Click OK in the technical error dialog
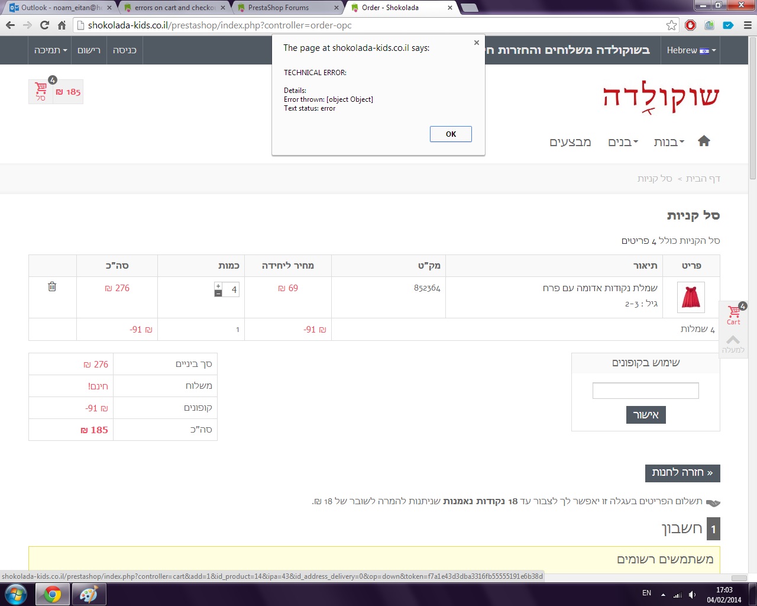Viewport: 757px width, 606px height. pyautogui.click(x=451, y=134)
